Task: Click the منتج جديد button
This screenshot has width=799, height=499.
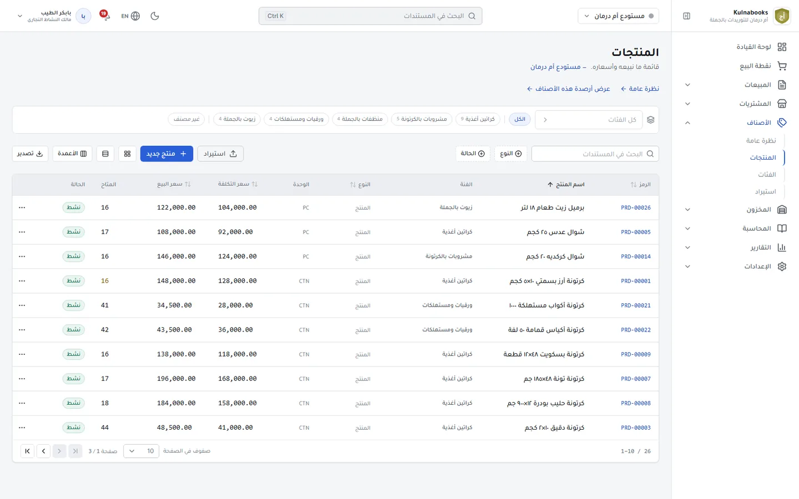Action: tap(166, 154)
